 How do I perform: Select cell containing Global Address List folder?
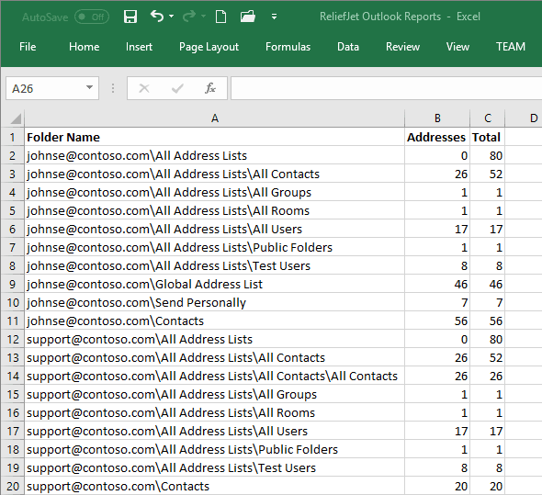coord(215,284)
